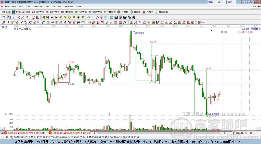Click the black left-arrow previous icon
261x147 pixels.
[x=52, y=17]
